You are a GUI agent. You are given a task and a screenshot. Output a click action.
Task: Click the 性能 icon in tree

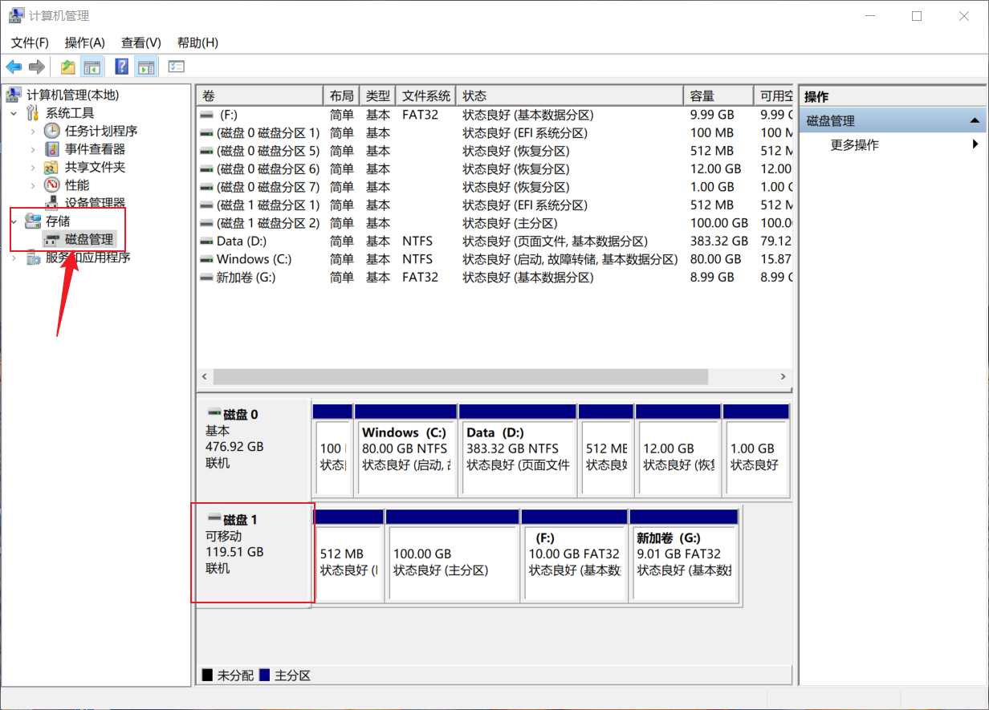pyautogui.click(x=51, y=185)
